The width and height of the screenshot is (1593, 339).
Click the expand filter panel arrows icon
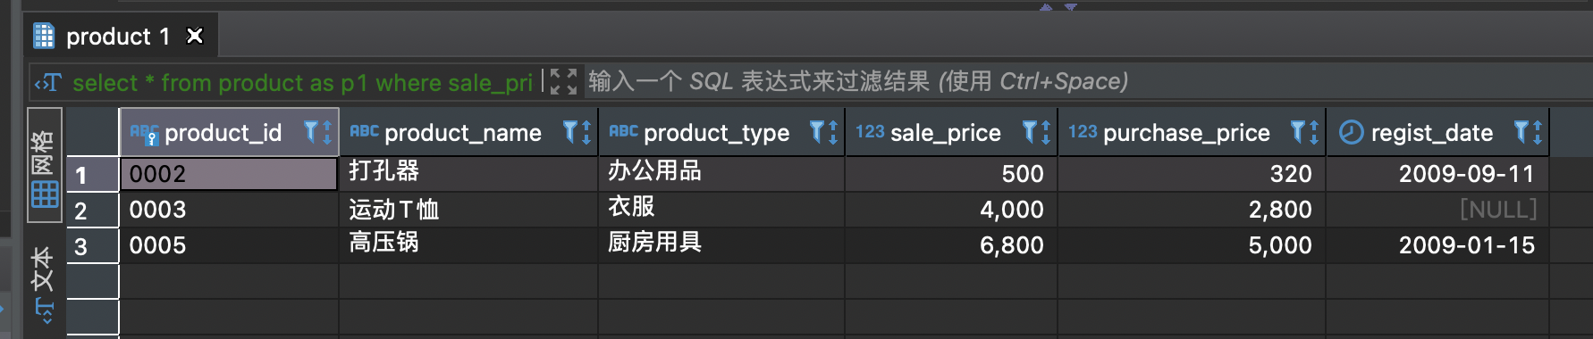pyautogui.click(x=563, y=81)
